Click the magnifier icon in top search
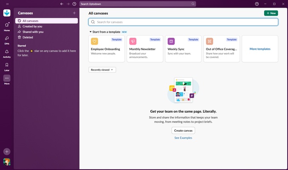The height and width of the screenshot is (170, 288). coord(193,4)
